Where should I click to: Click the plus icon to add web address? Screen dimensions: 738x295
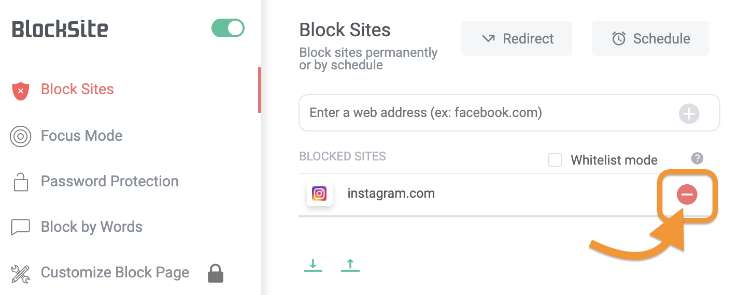(x=689, y=113)
